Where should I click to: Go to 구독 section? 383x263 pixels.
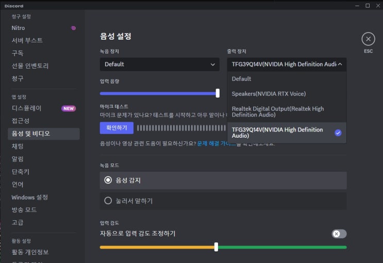43,53
